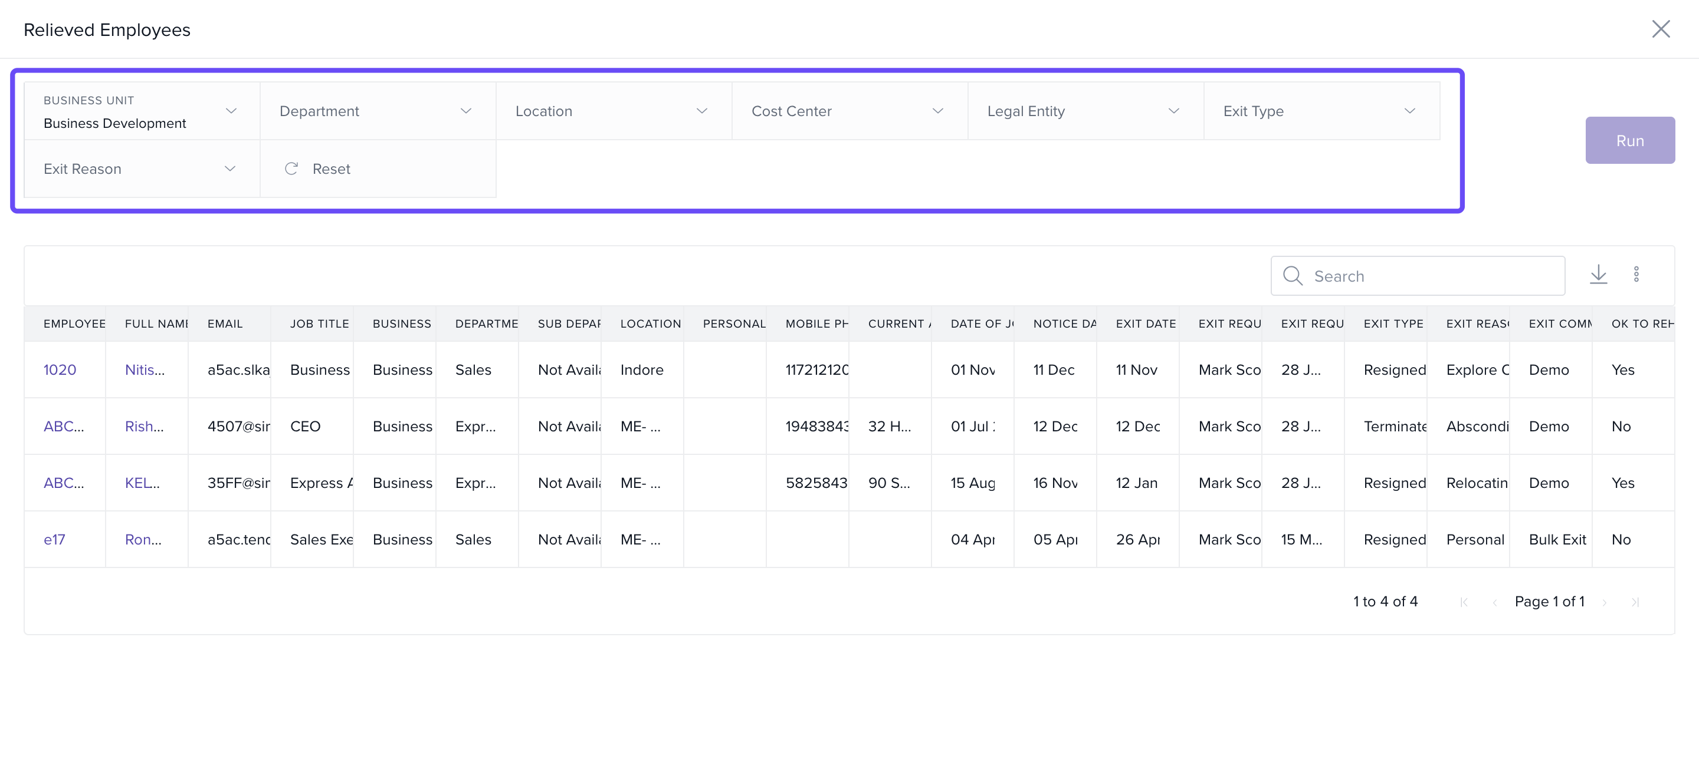
Task: Click the JOB TITLE column header
Action: (x=319, y=324)
